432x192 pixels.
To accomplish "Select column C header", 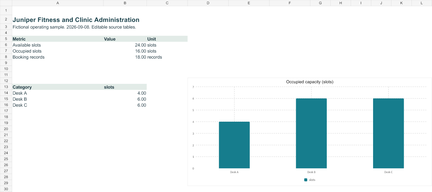I will pyautogui.click(x=167, y=3).
